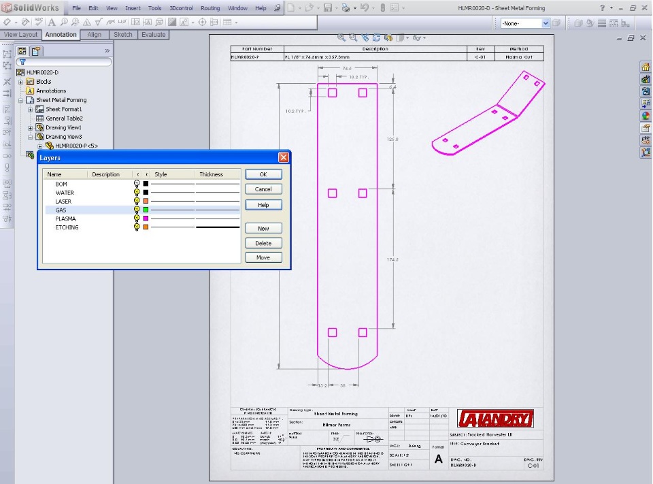Open the Insert menu

pos(133,8)
